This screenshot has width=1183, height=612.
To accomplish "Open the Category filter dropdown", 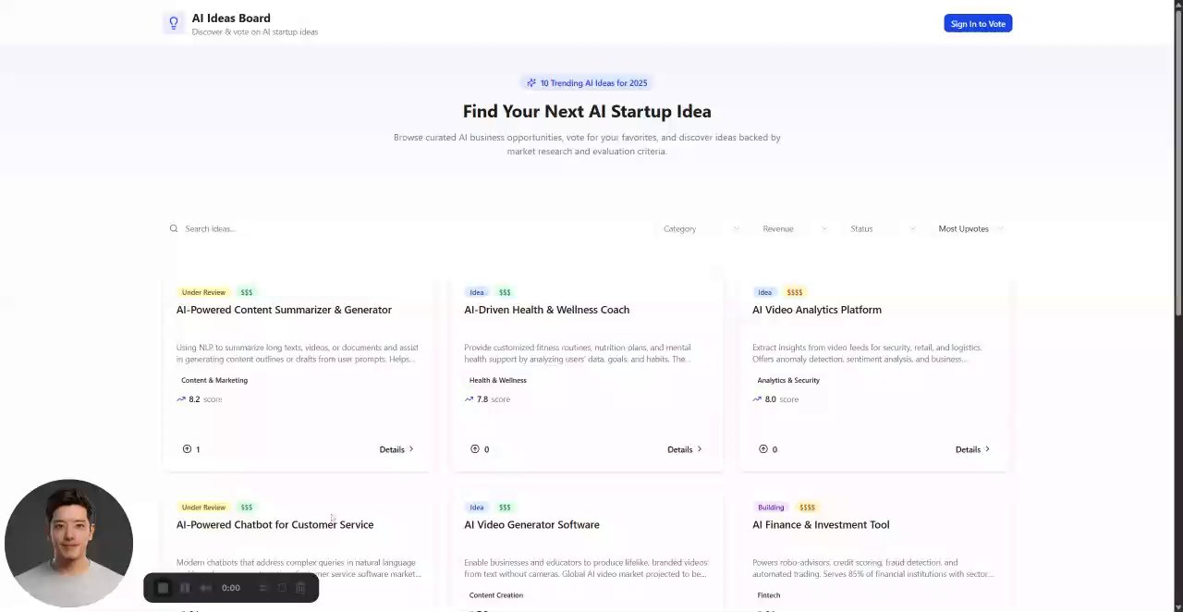I will pyautogui.click(x=701, y=228).
